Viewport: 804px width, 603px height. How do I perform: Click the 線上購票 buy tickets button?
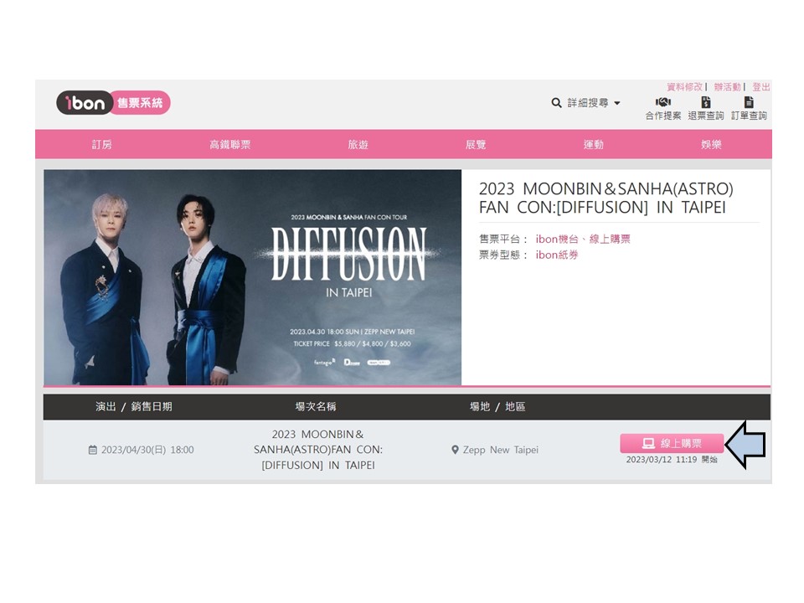(x=672, y=443)
